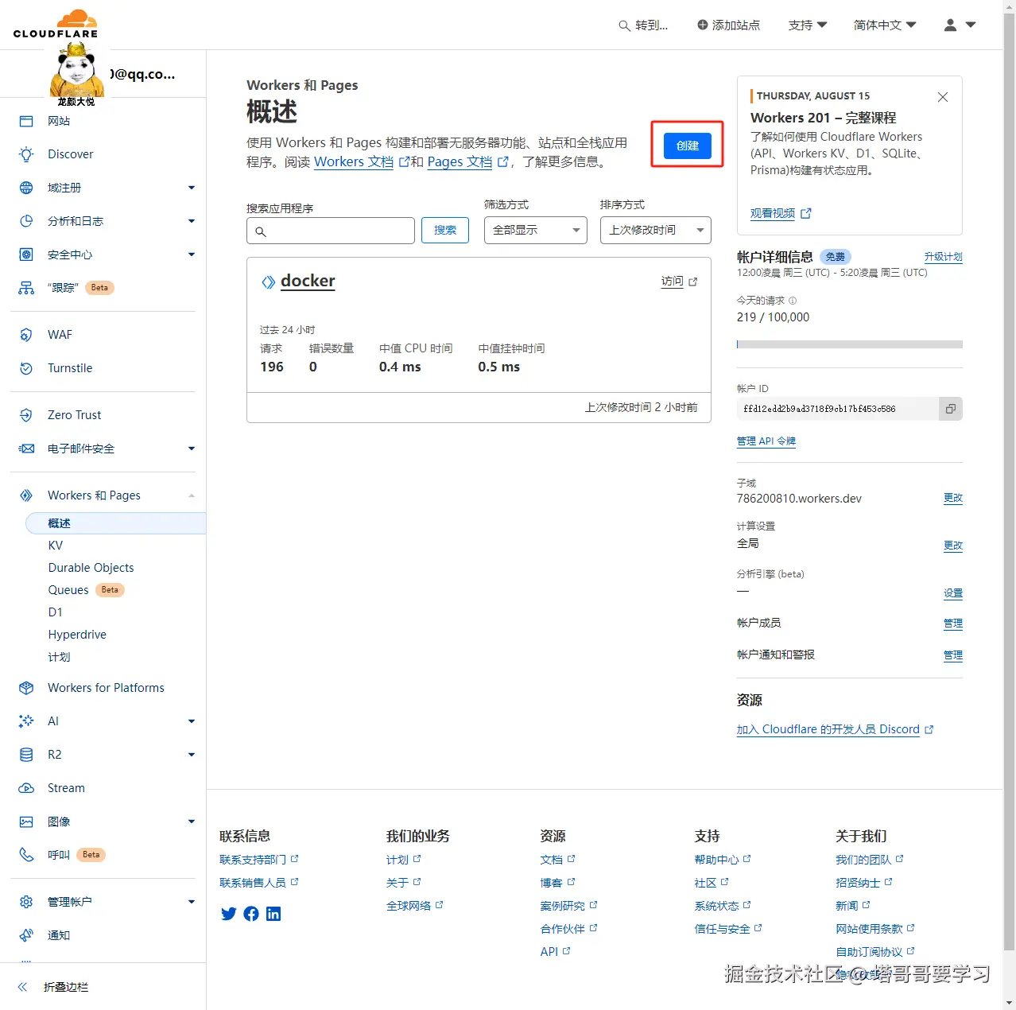Open the 简体中文 language dropdown

coord(885,25)
